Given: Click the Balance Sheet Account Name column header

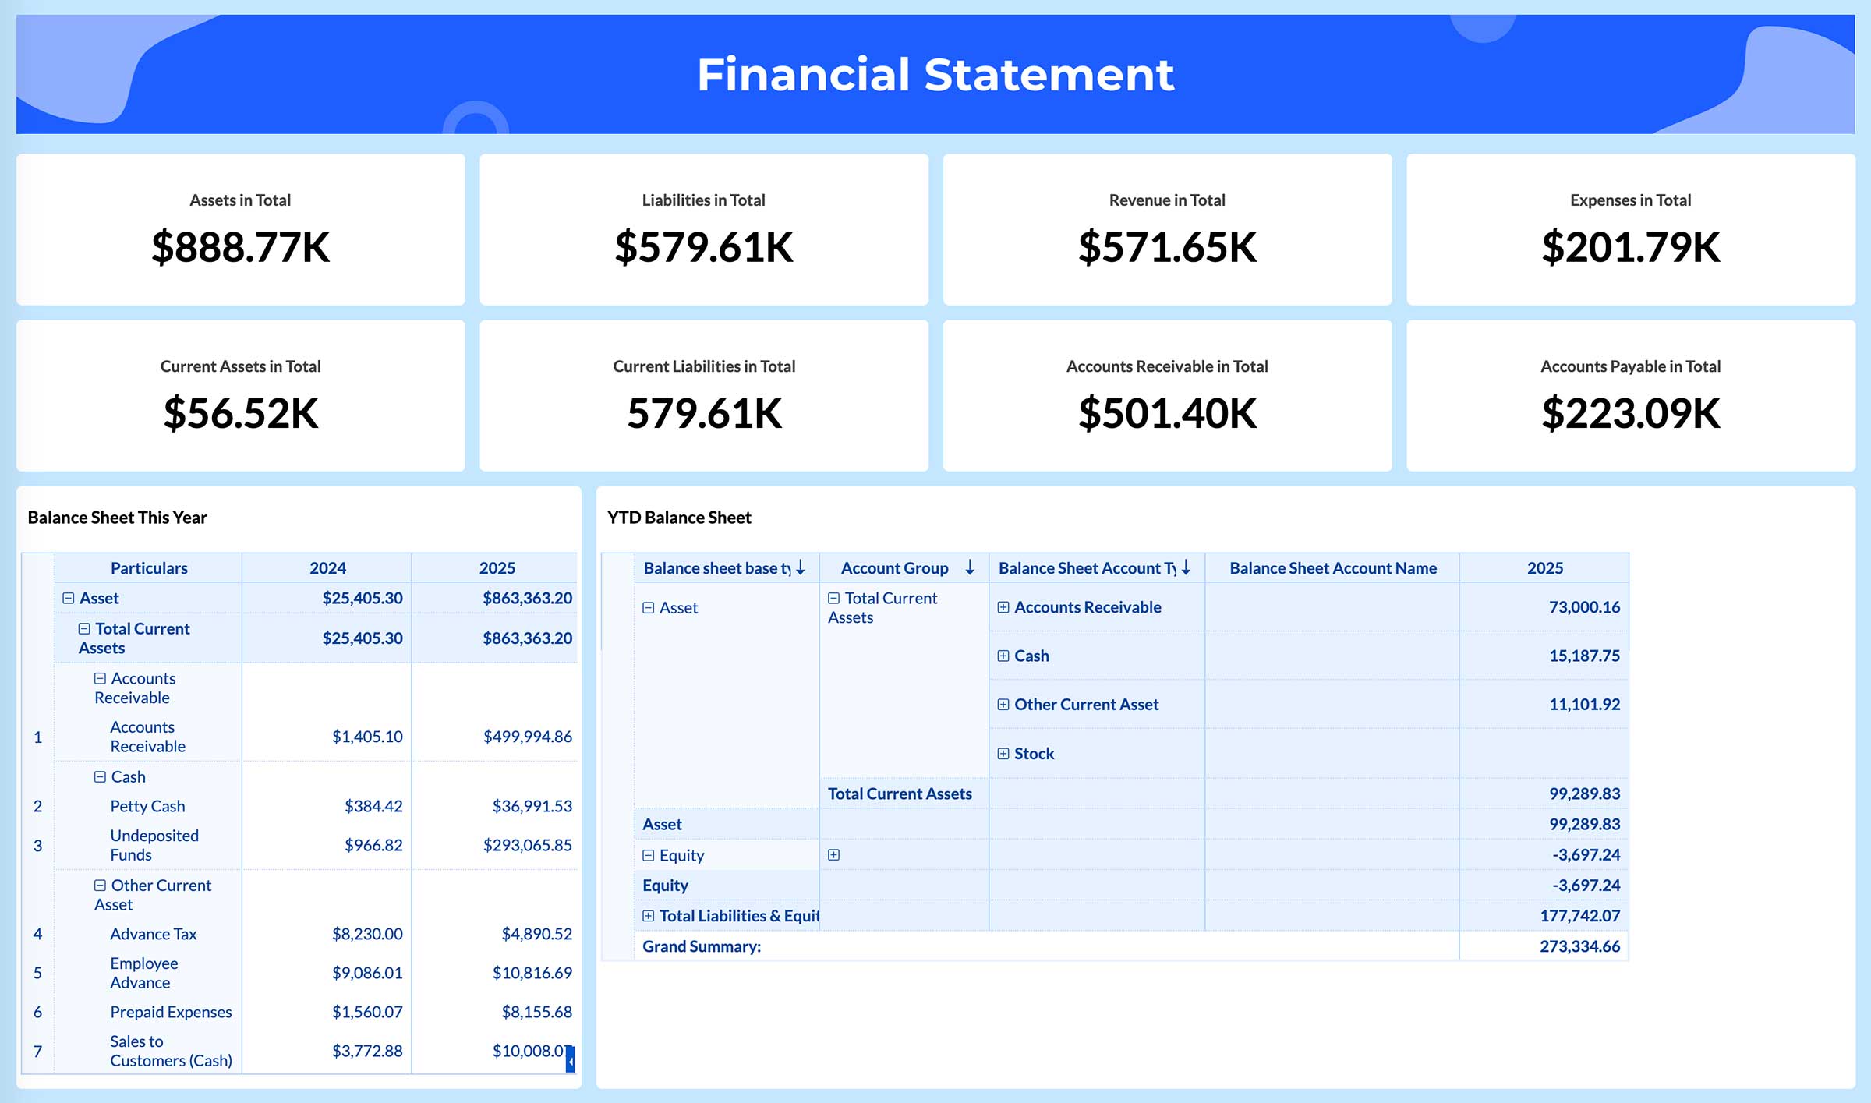Looking at the screenshot, I should point(1332,568).
